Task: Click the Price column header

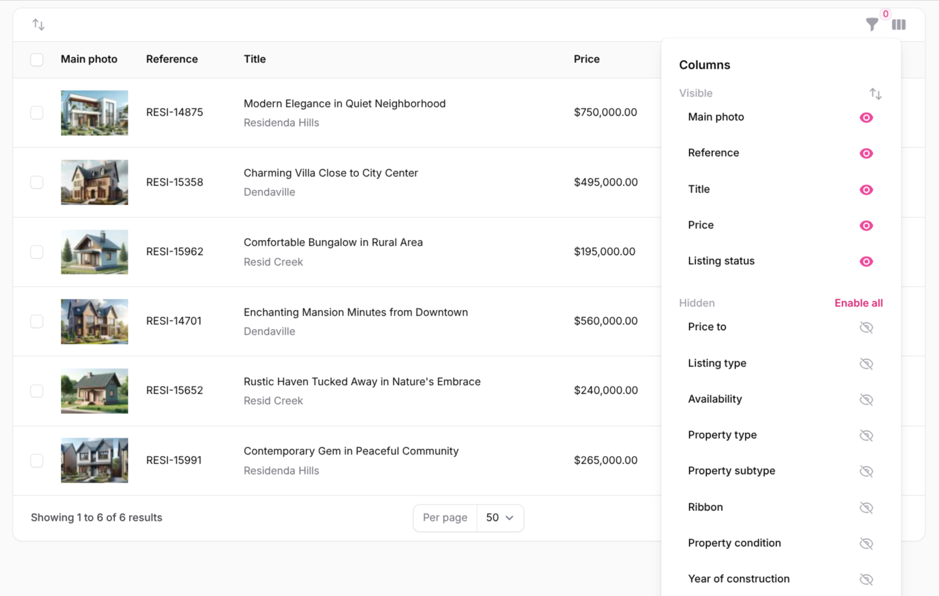Action: click(586, 59)
